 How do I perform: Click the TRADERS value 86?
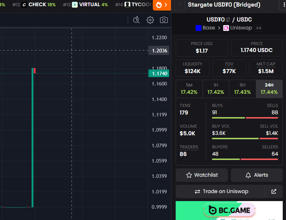point(183,154)
